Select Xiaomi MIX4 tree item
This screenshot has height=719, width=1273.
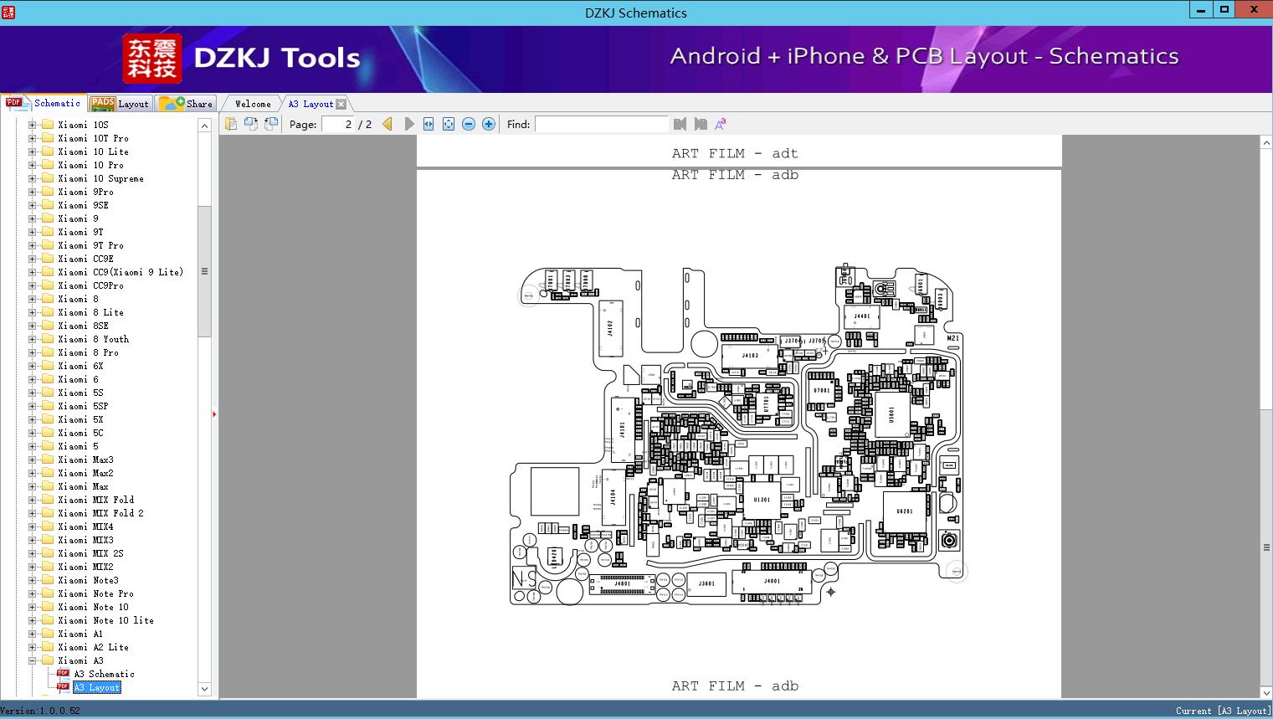click(85, 526)
